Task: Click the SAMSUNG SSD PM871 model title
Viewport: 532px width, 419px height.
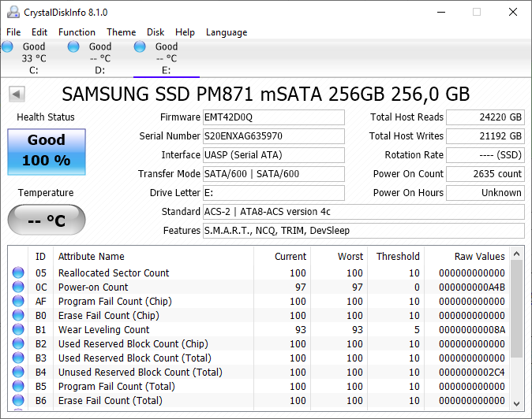Action: 266,94
